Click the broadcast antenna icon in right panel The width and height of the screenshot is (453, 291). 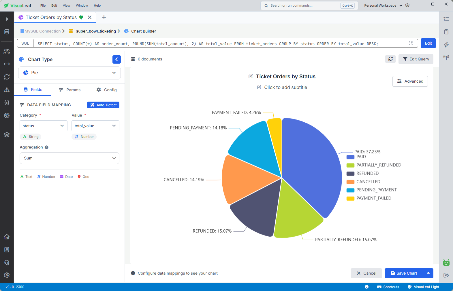click(x=446, y=57)
